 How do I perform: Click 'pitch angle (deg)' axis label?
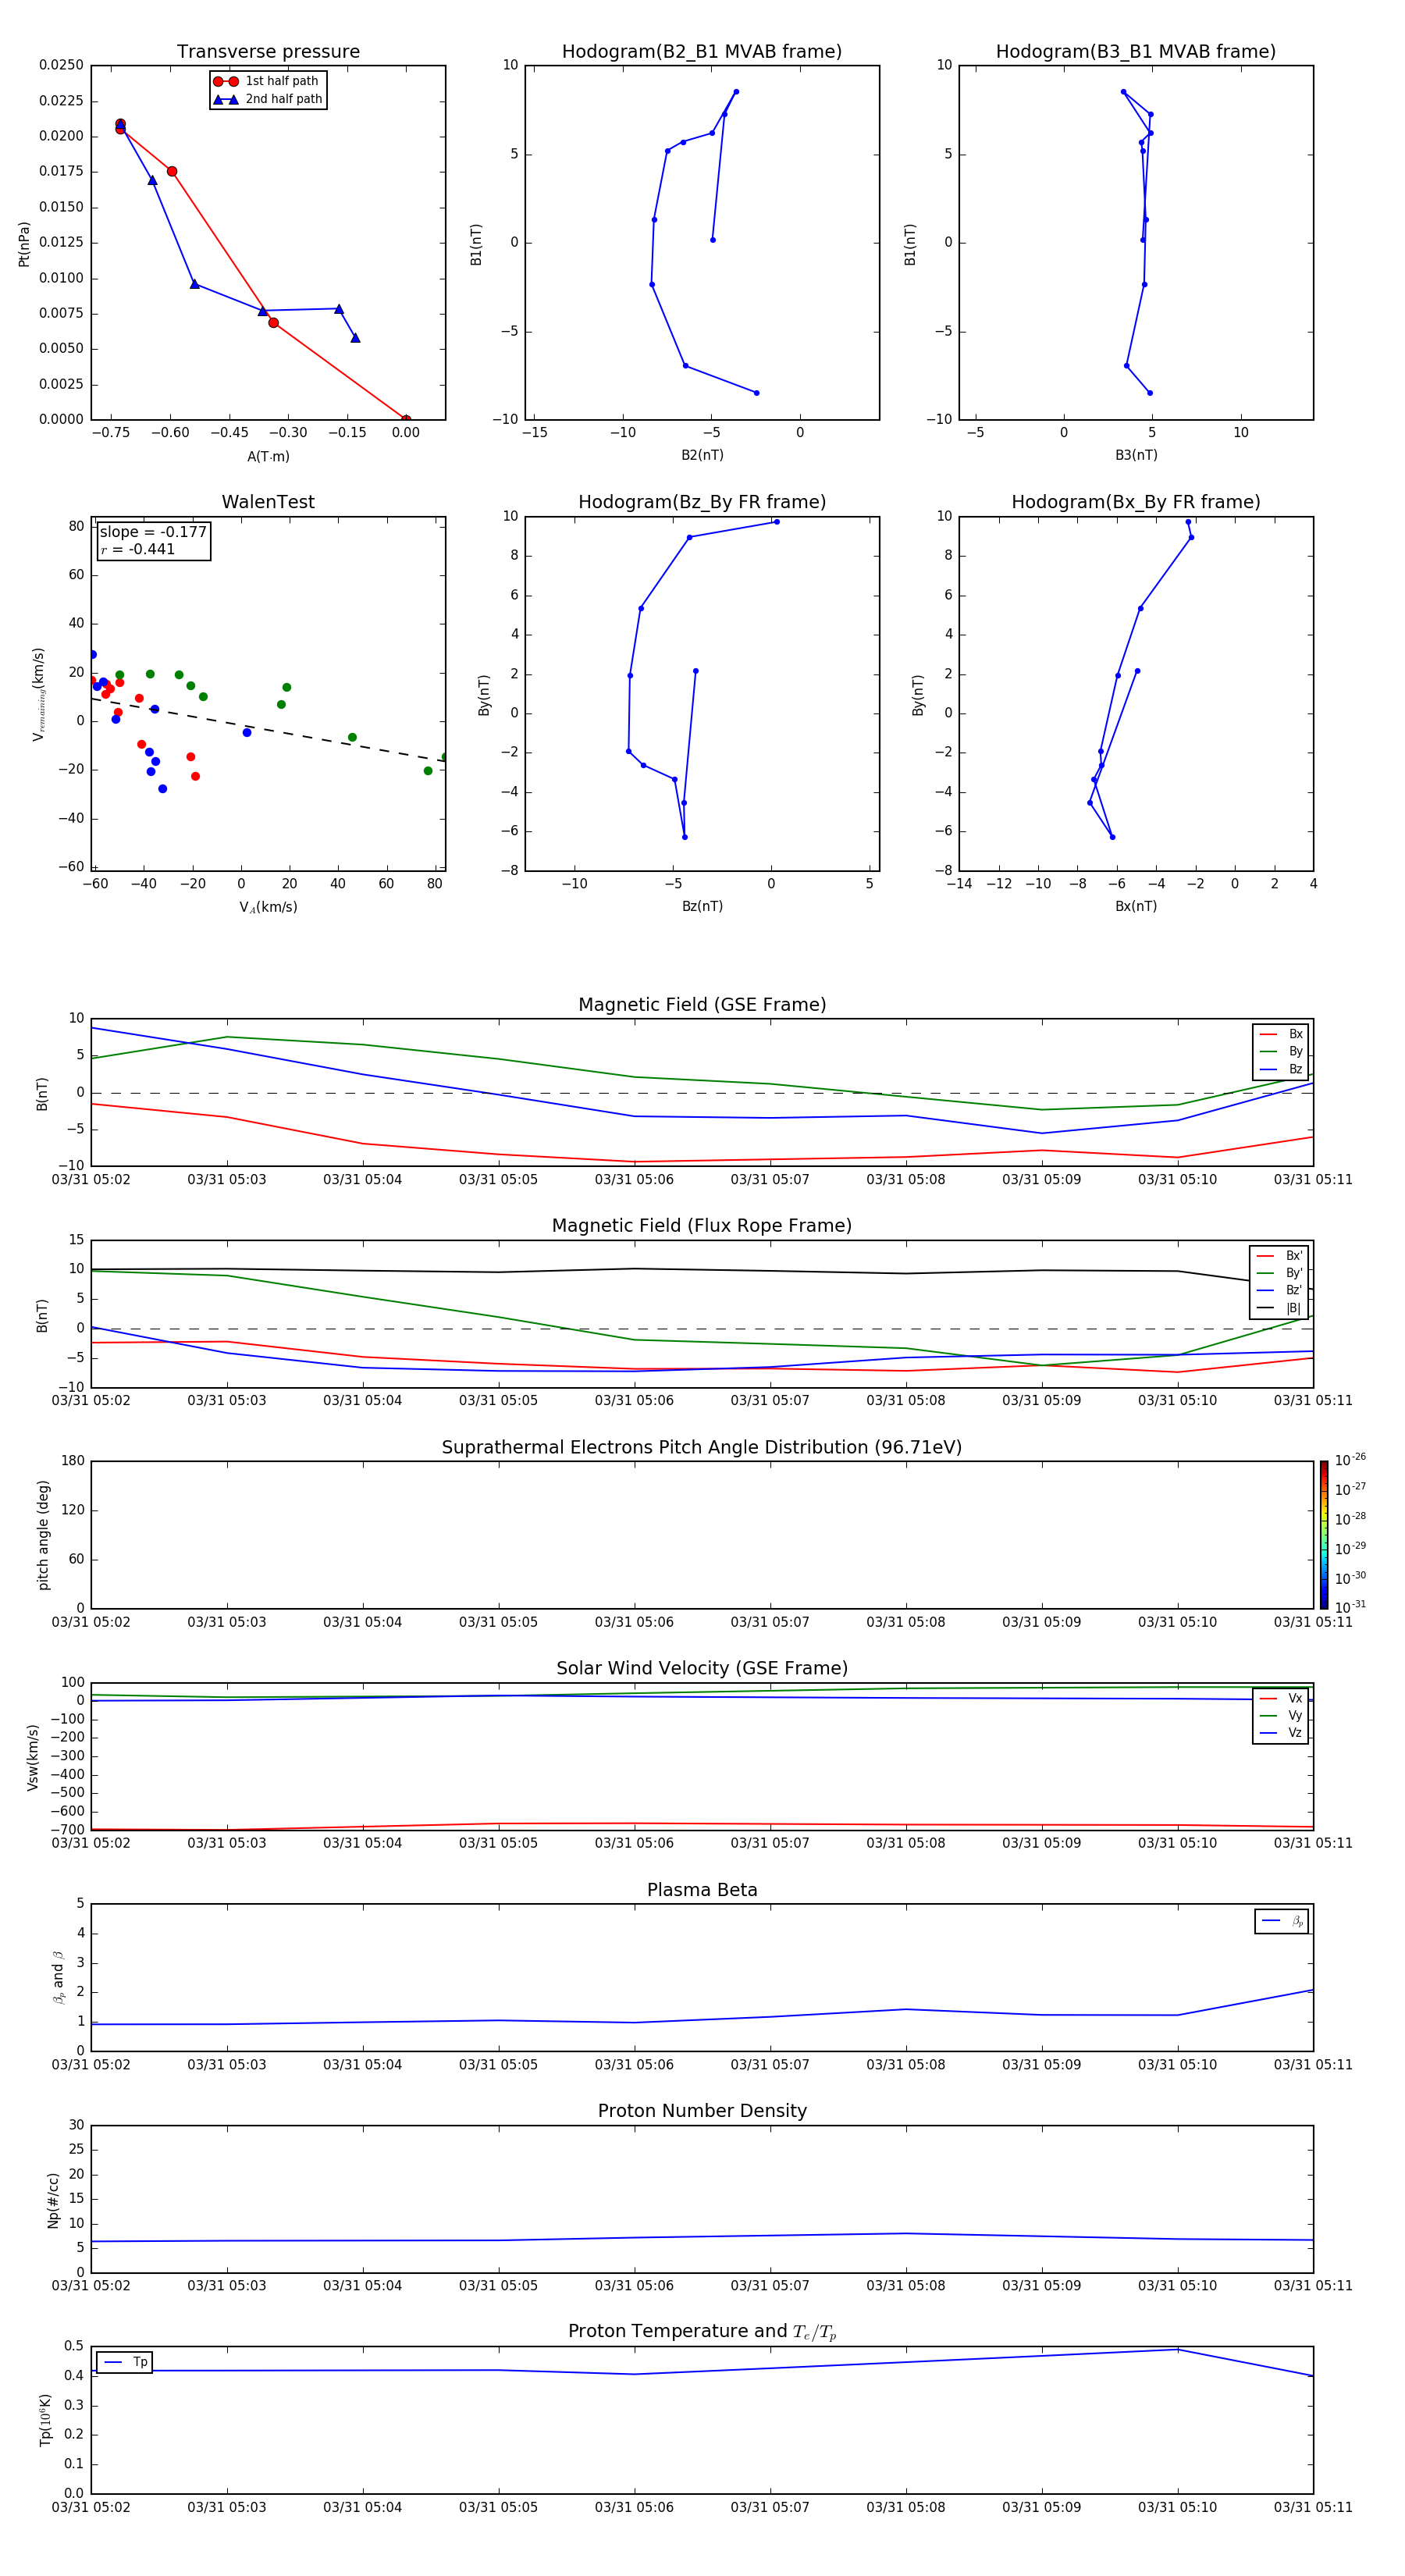coord(43,1535)
